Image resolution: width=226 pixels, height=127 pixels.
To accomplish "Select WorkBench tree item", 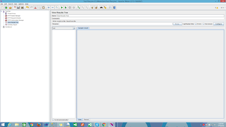I will pos(8,27).
